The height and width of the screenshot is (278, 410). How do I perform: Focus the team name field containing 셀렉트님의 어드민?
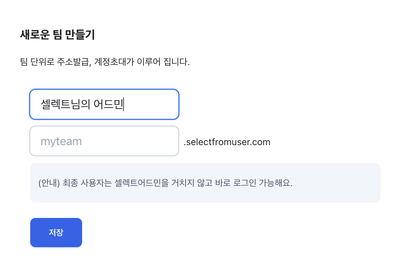104,104
